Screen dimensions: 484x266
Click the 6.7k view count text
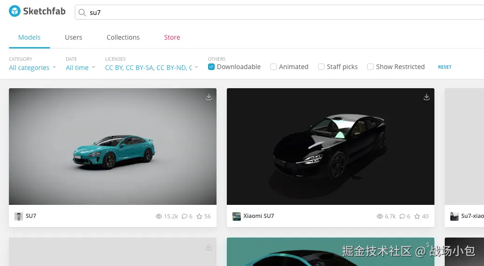pyautogui.click(x=390, y=217)
